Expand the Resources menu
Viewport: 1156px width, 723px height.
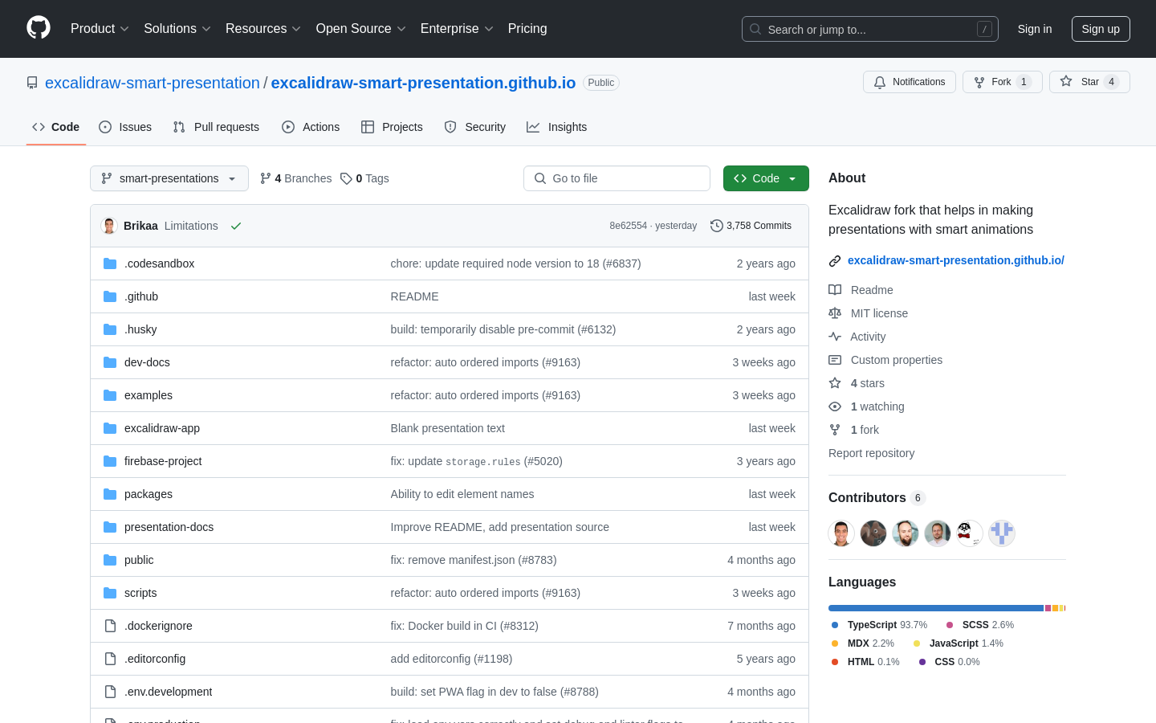tap(263, 29)
